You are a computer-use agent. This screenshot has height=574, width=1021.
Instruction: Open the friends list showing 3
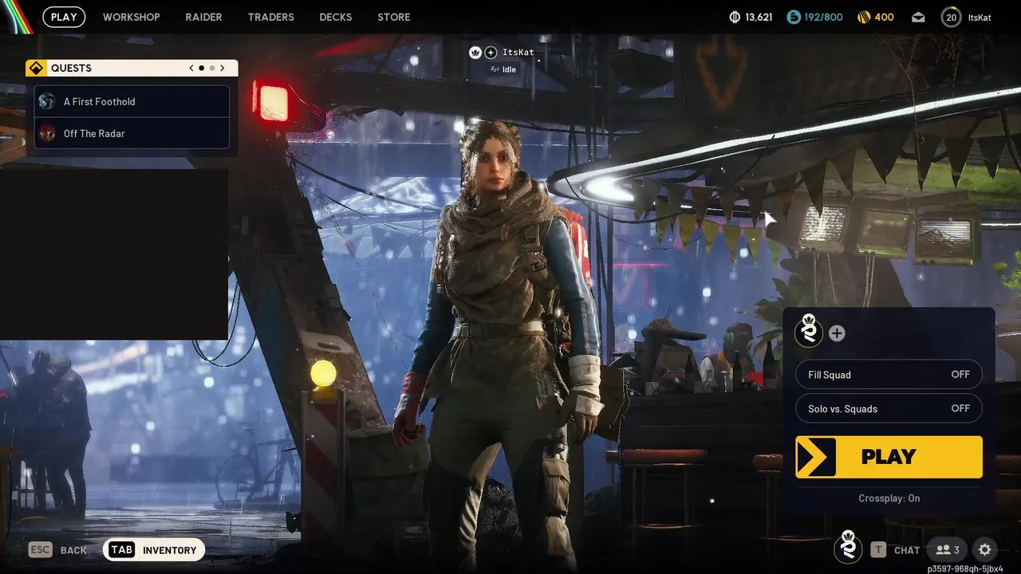pyautogui.click(x=948, y=550)
